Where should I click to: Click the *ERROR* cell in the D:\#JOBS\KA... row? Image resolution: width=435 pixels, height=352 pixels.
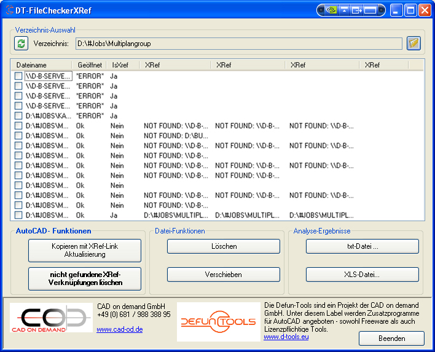point(90,115)
